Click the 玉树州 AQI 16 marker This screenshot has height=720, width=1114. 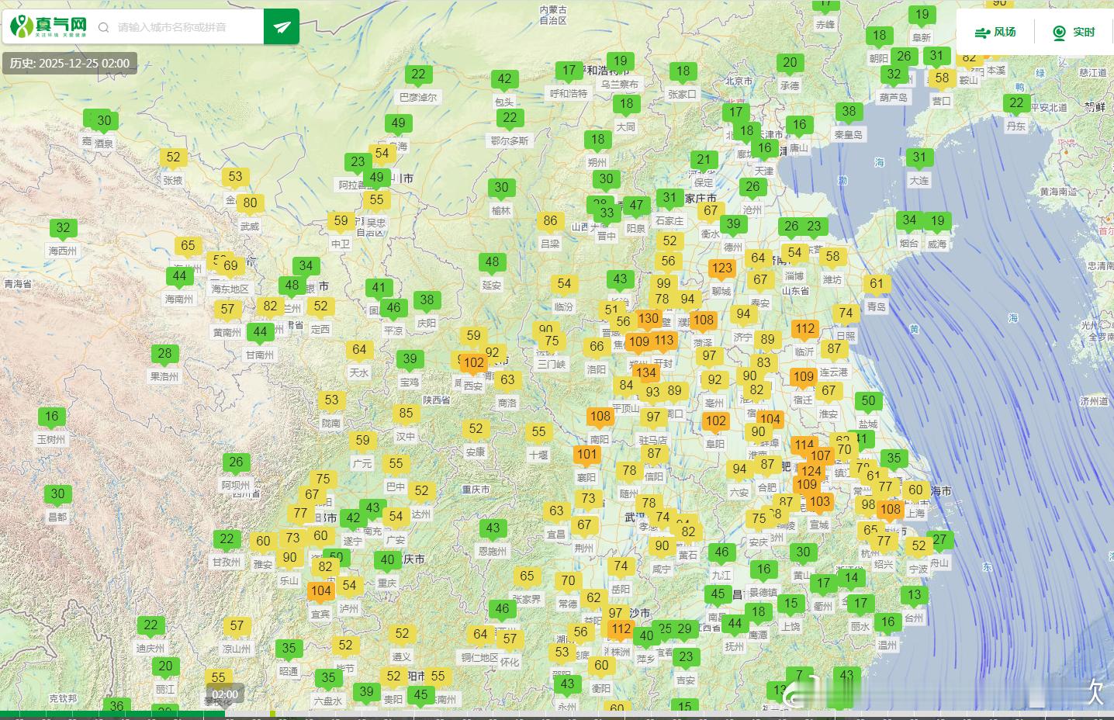coord(51,417)
